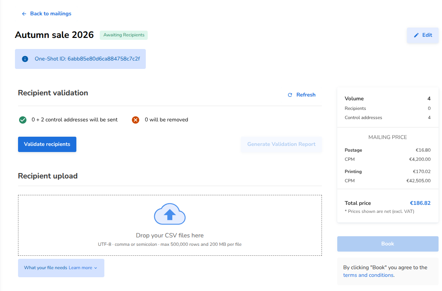The image size is (442, 291).
Task: Click the Book button
Action: click(388, 244)
